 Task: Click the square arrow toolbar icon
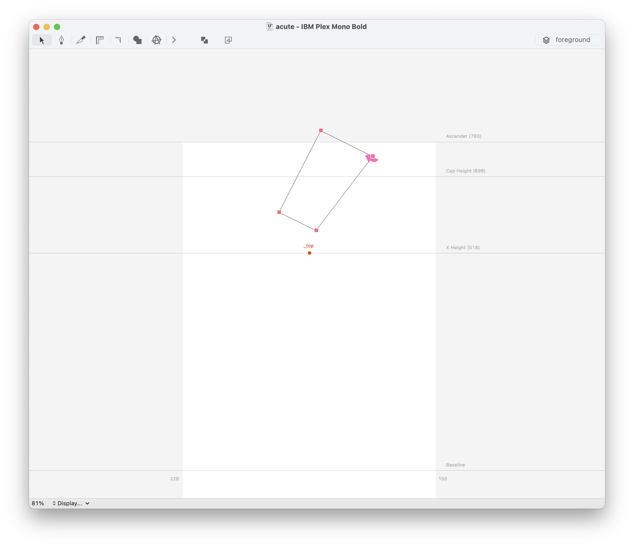tap(228, 40)
